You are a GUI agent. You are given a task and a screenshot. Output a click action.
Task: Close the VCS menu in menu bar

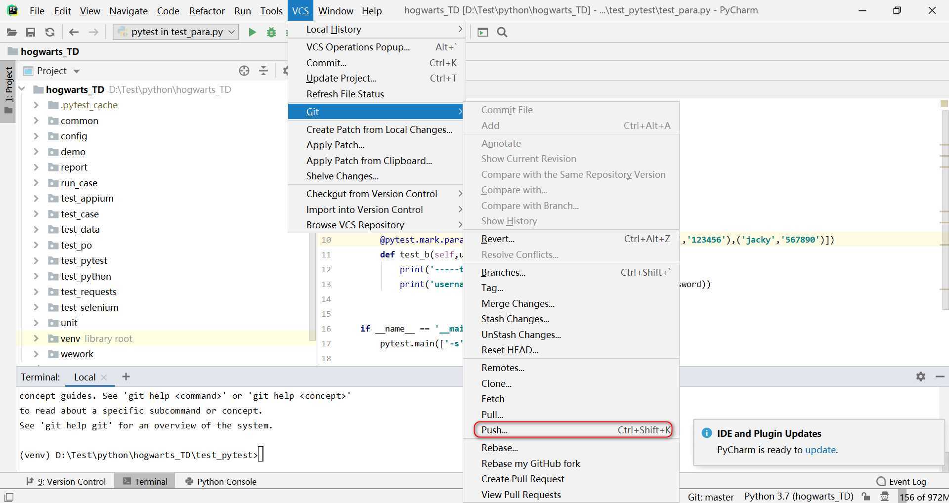[300, 10]
